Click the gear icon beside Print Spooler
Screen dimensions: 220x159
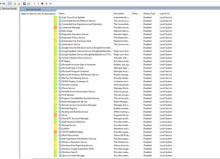(x=60, y=95)
